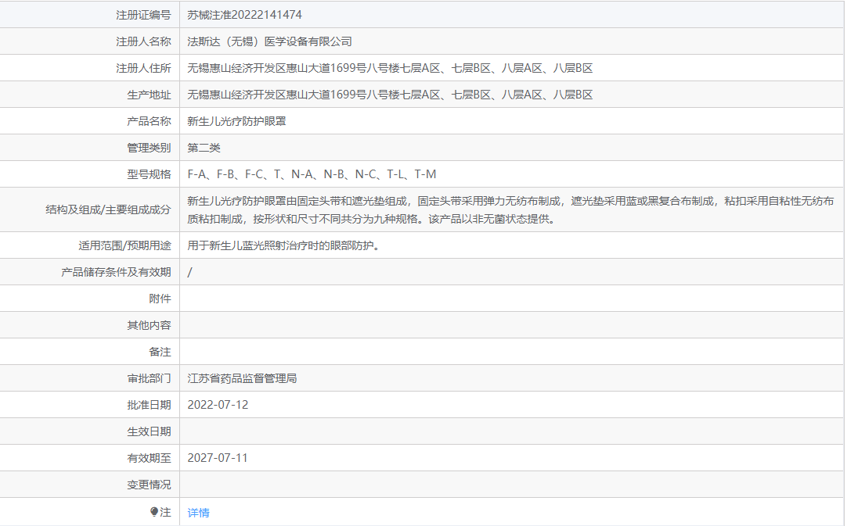The height and width of the screenshot is (526, 847).
Task: Click the 生效日期 label
Action: (149, 431)
